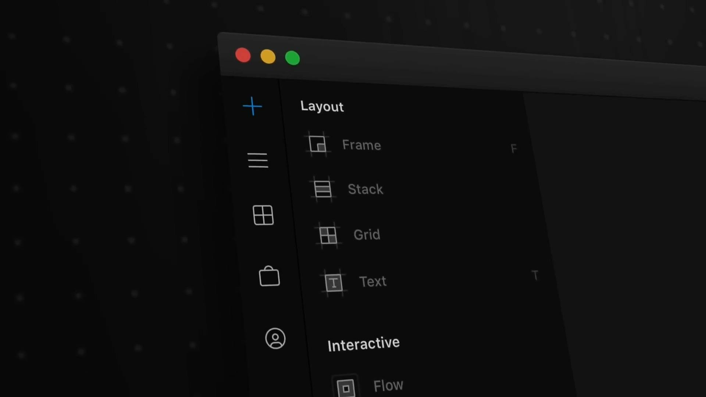The width and height of the screenshot is (706, 397).
Task: Open the shopping bag icon in sidebar
Action: tap(270, 276)
